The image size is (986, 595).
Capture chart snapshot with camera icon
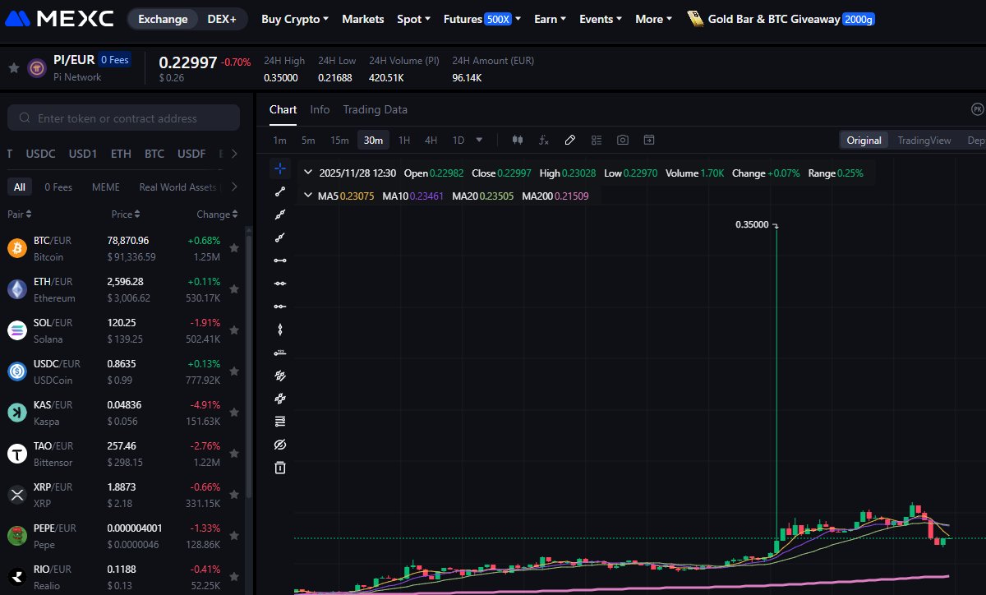pyautogui.click(x=622, y=140)
